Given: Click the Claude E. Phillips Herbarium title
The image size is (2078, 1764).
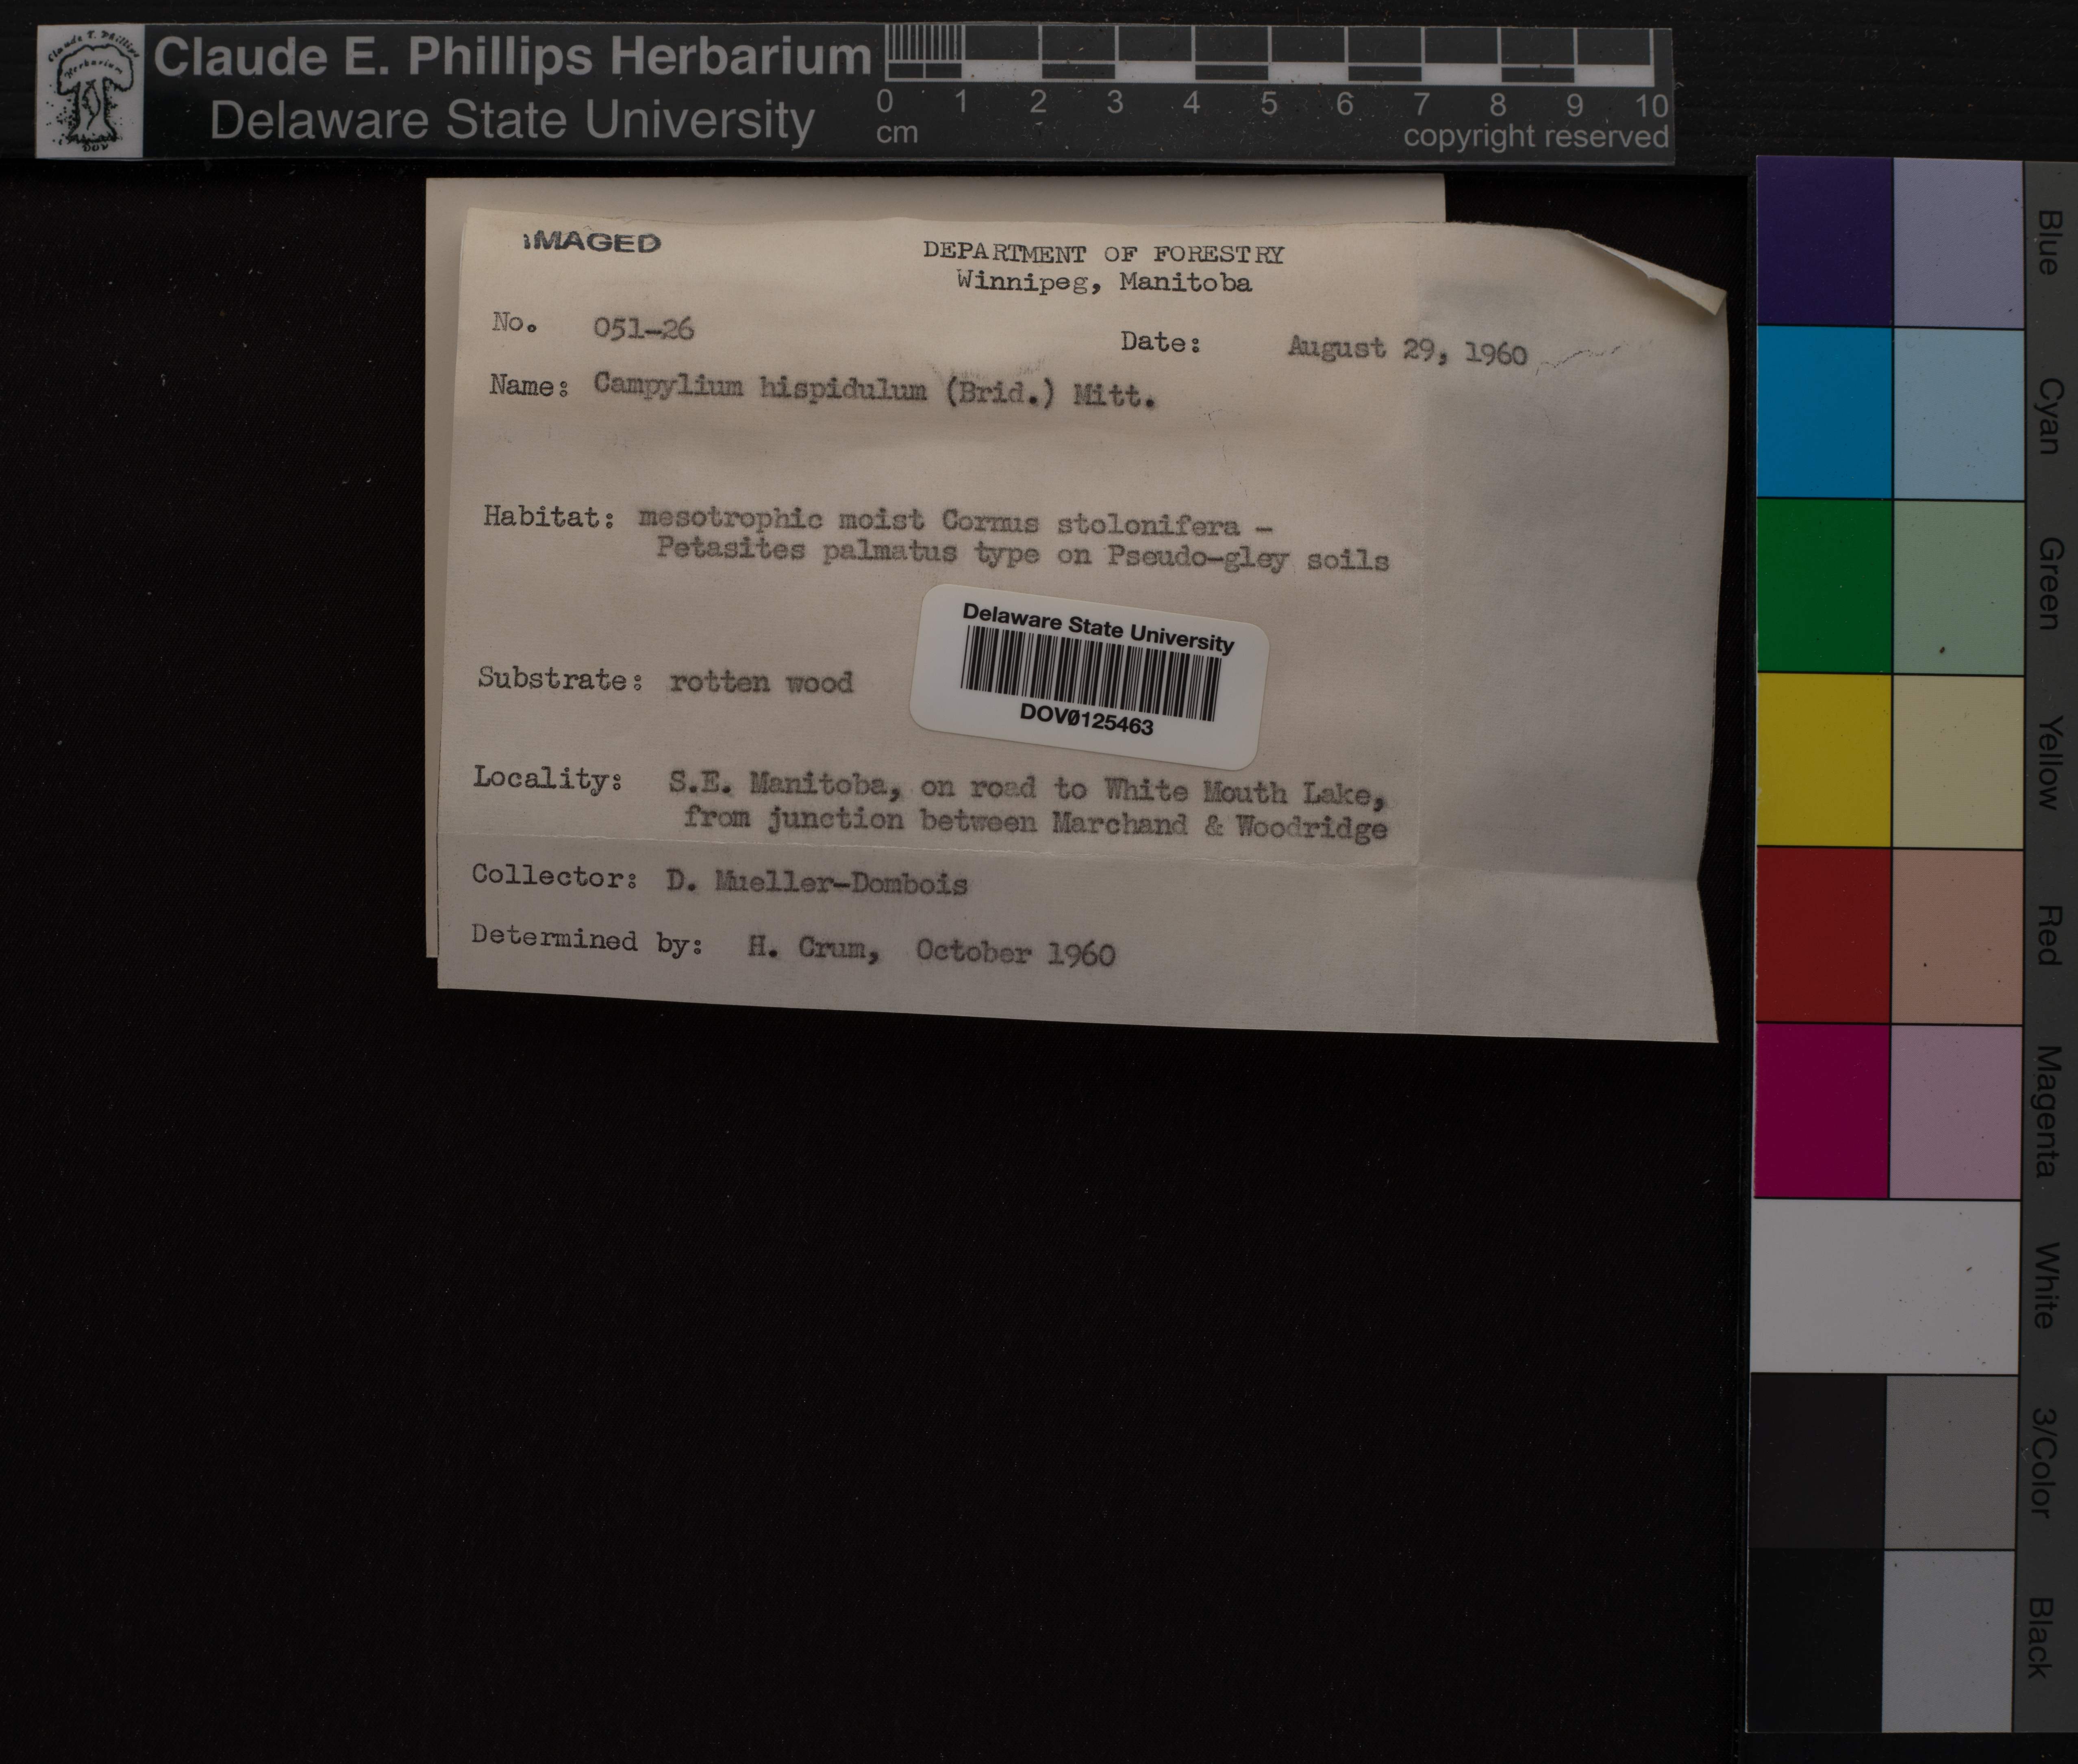Looking at the screenshot, I should (511, 56).
